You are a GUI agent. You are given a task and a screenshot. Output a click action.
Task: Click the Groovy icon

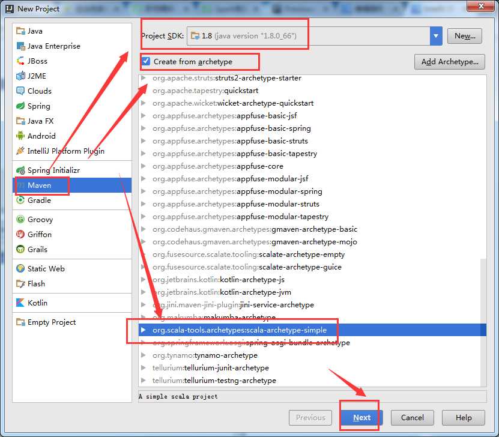pos(20,220)
